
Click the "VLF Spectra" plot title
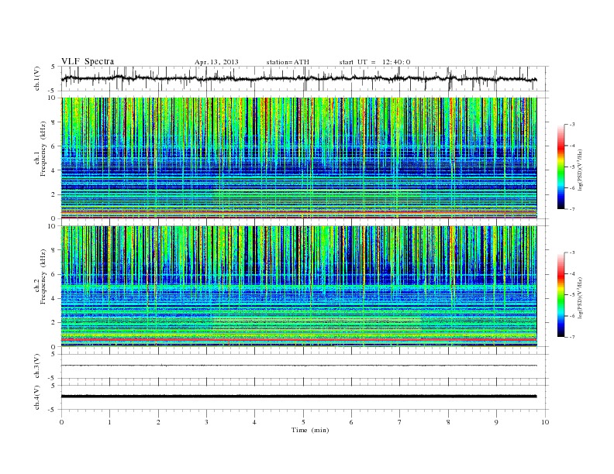click(88, 61)
